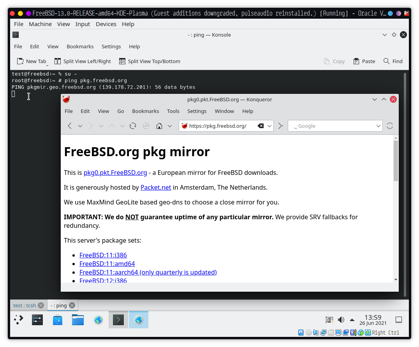Click the Paste button in Konsole
Image resolution: width=419 pixels, height=347 pixels.
pyautogui.click(x=364, y=61)
